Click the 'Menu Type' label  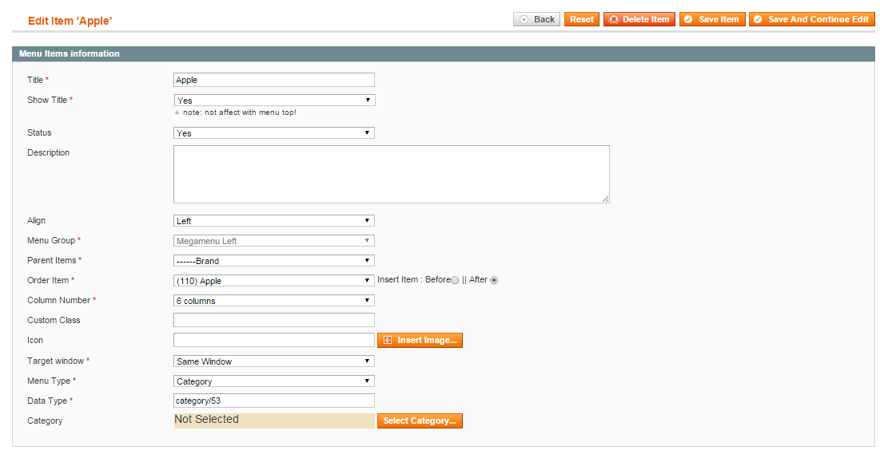coord(49,381)
